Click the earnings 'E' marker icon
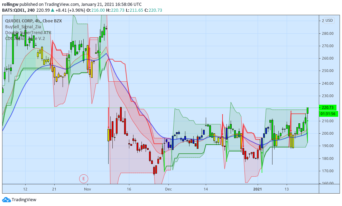The image size is (342, 206). [x=84, y=179]
